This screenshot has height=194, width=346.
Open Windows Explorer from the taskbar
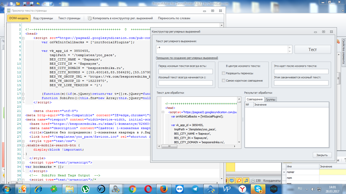click(x=70, y=189)
